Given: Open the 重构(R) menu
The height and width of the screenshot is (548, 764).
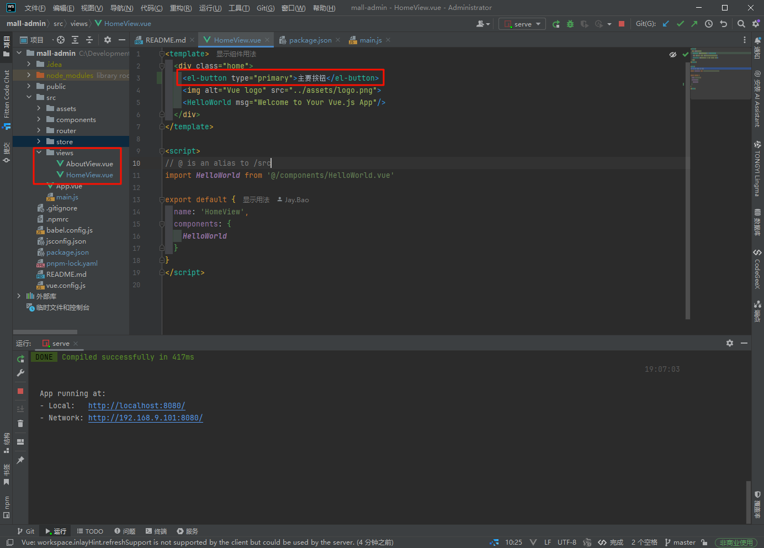Looking at the screenshot, I should 181,8.
